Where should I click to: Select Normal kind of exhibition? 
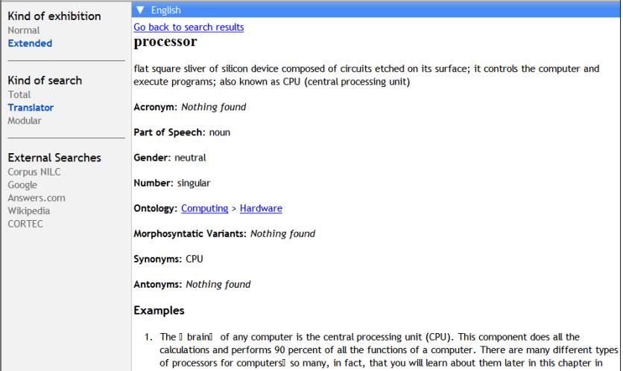[x=24, y=30]
